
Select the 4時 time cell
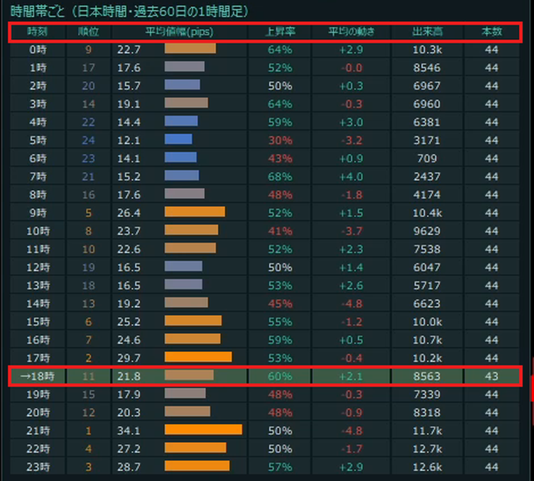click(x=38, y=122)
